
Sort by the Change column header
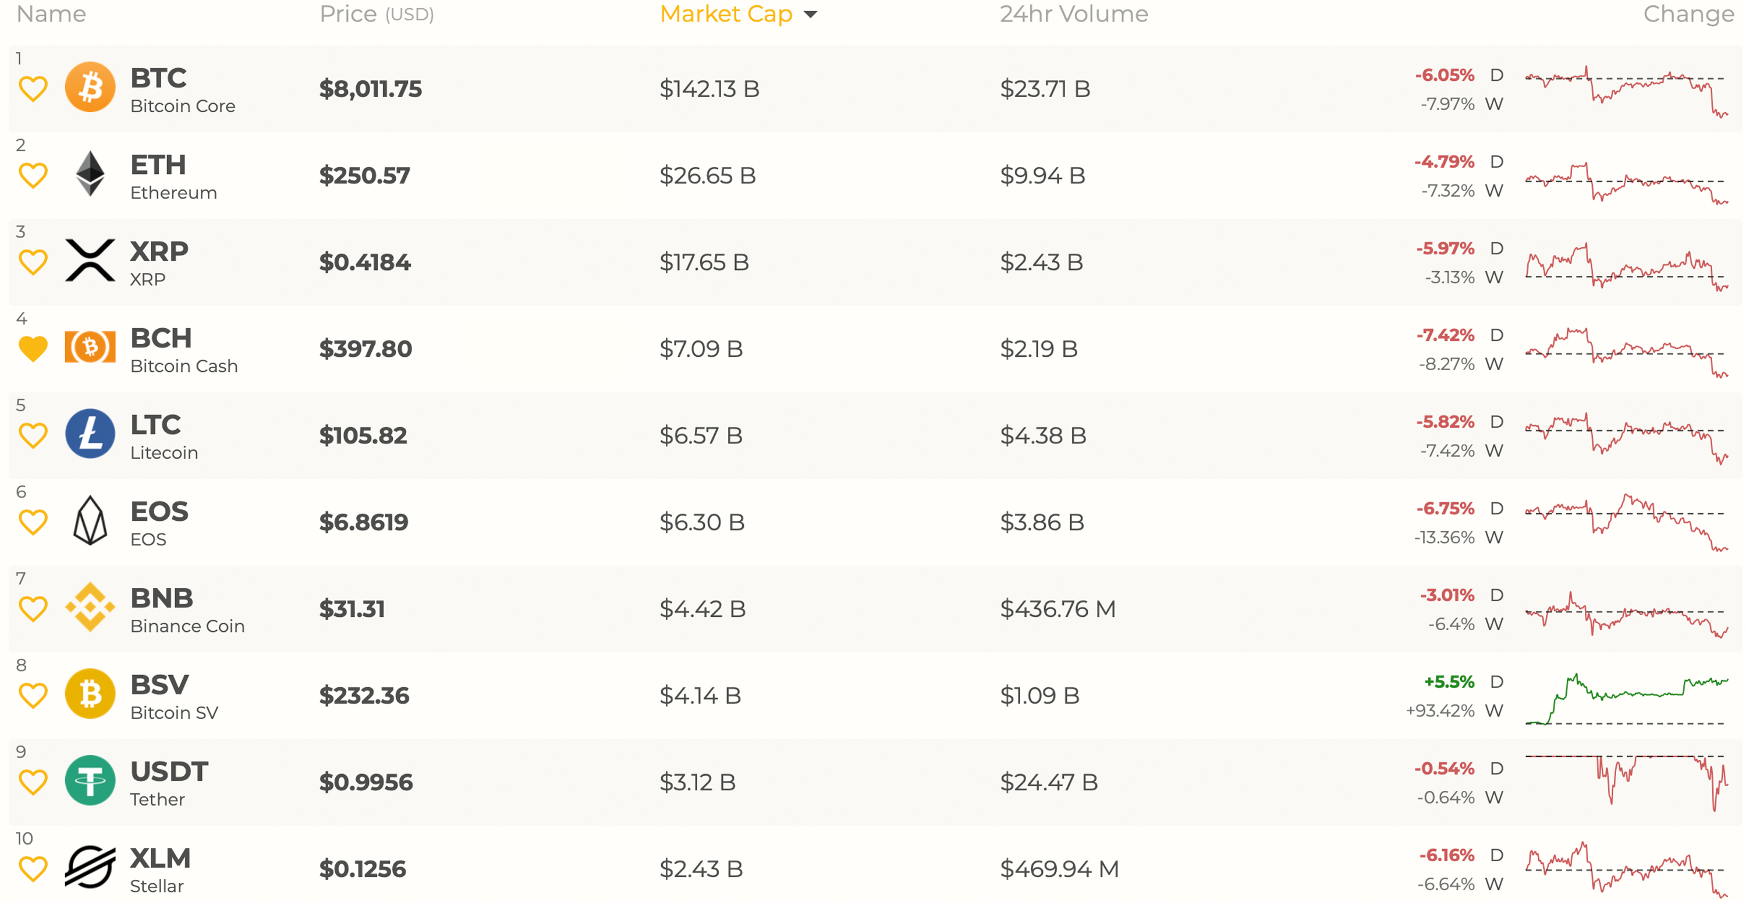1688,14
